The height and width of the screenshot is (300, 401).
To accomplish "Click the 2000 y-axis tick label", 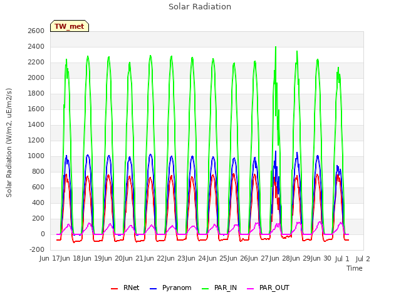I will coord(36,77).
